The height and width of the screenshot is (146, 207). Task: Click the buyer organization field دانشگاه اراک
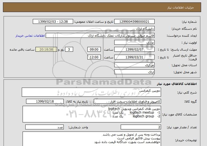pyautogui.click(x=100, y=29)
